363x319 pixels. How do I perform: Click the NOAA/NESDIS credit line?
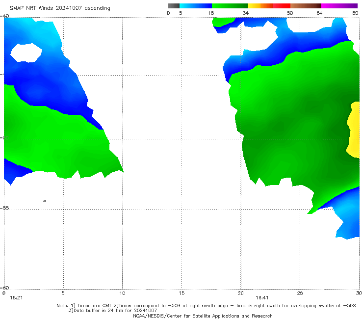point(203,316)
